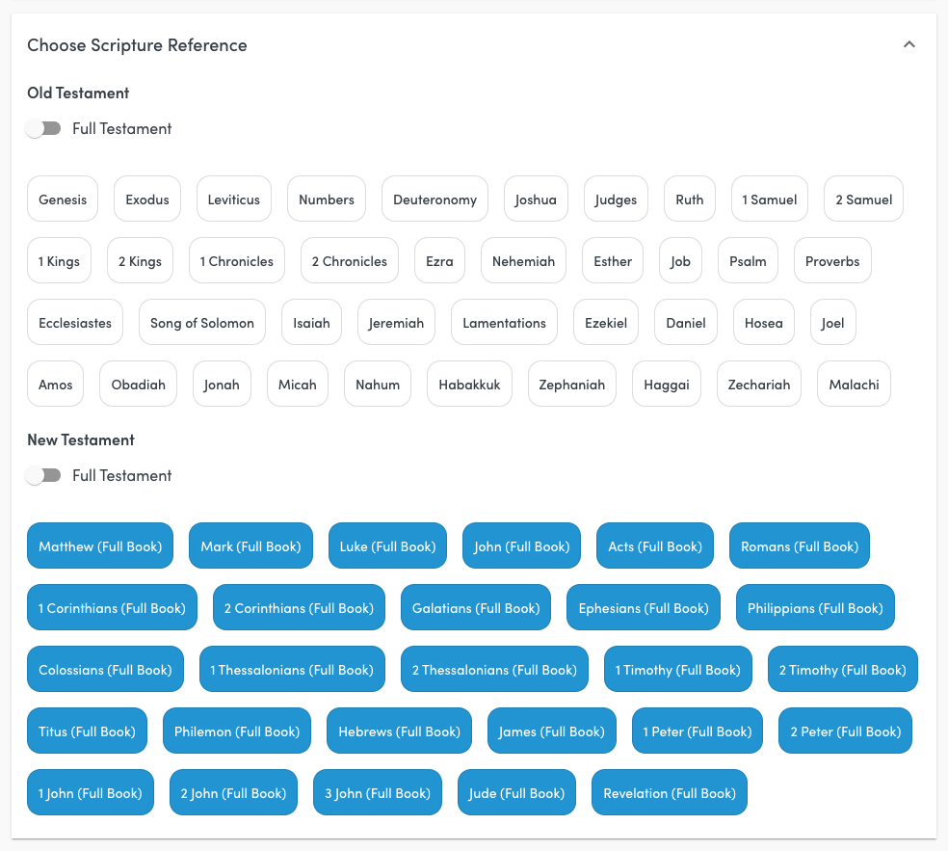Choose Ecclesiastes chip

tap(75, 322)
